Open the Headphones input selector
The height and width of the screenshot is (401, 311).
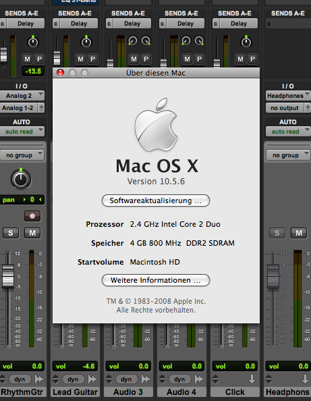288,96
